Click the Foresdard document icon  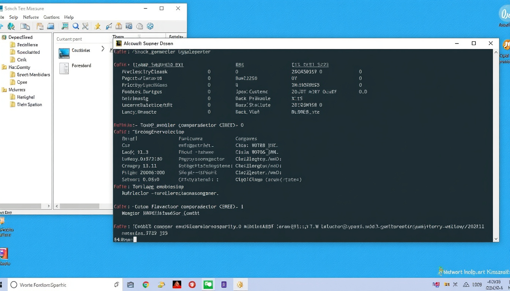click(x=64, y=68)
